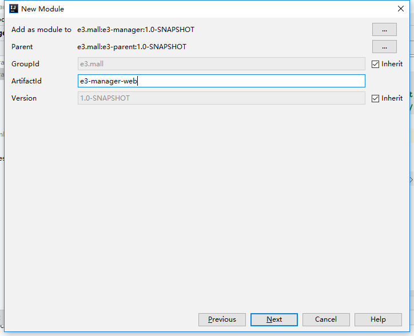Uncheck Inherit for GroupId
This screenshot has width=414, height=336.
(376, 64)
